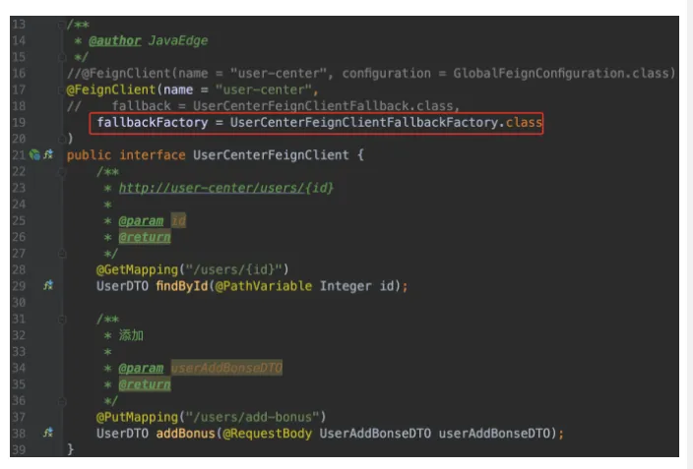Screen dimensions: 693x469
Task: Click the fold end marker at line 27
Action: click(62, 254)
